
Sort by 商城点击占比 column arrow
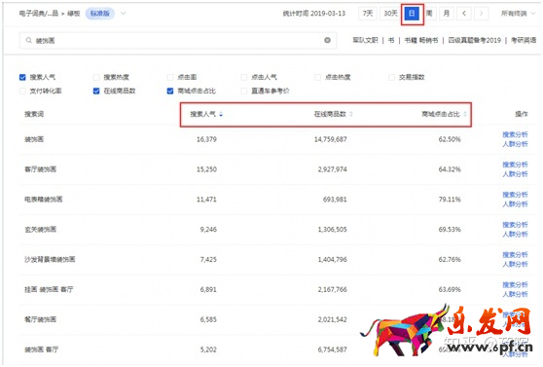(x=465, y=114)
